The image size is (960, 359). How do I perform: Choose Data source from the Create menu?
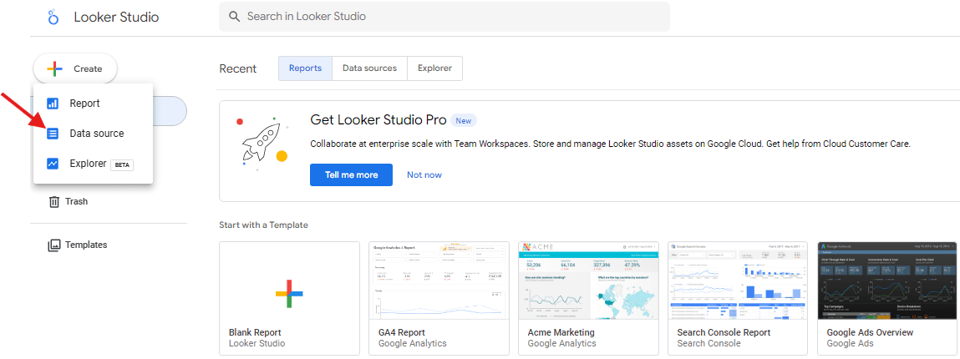click(x=93, y=134)
